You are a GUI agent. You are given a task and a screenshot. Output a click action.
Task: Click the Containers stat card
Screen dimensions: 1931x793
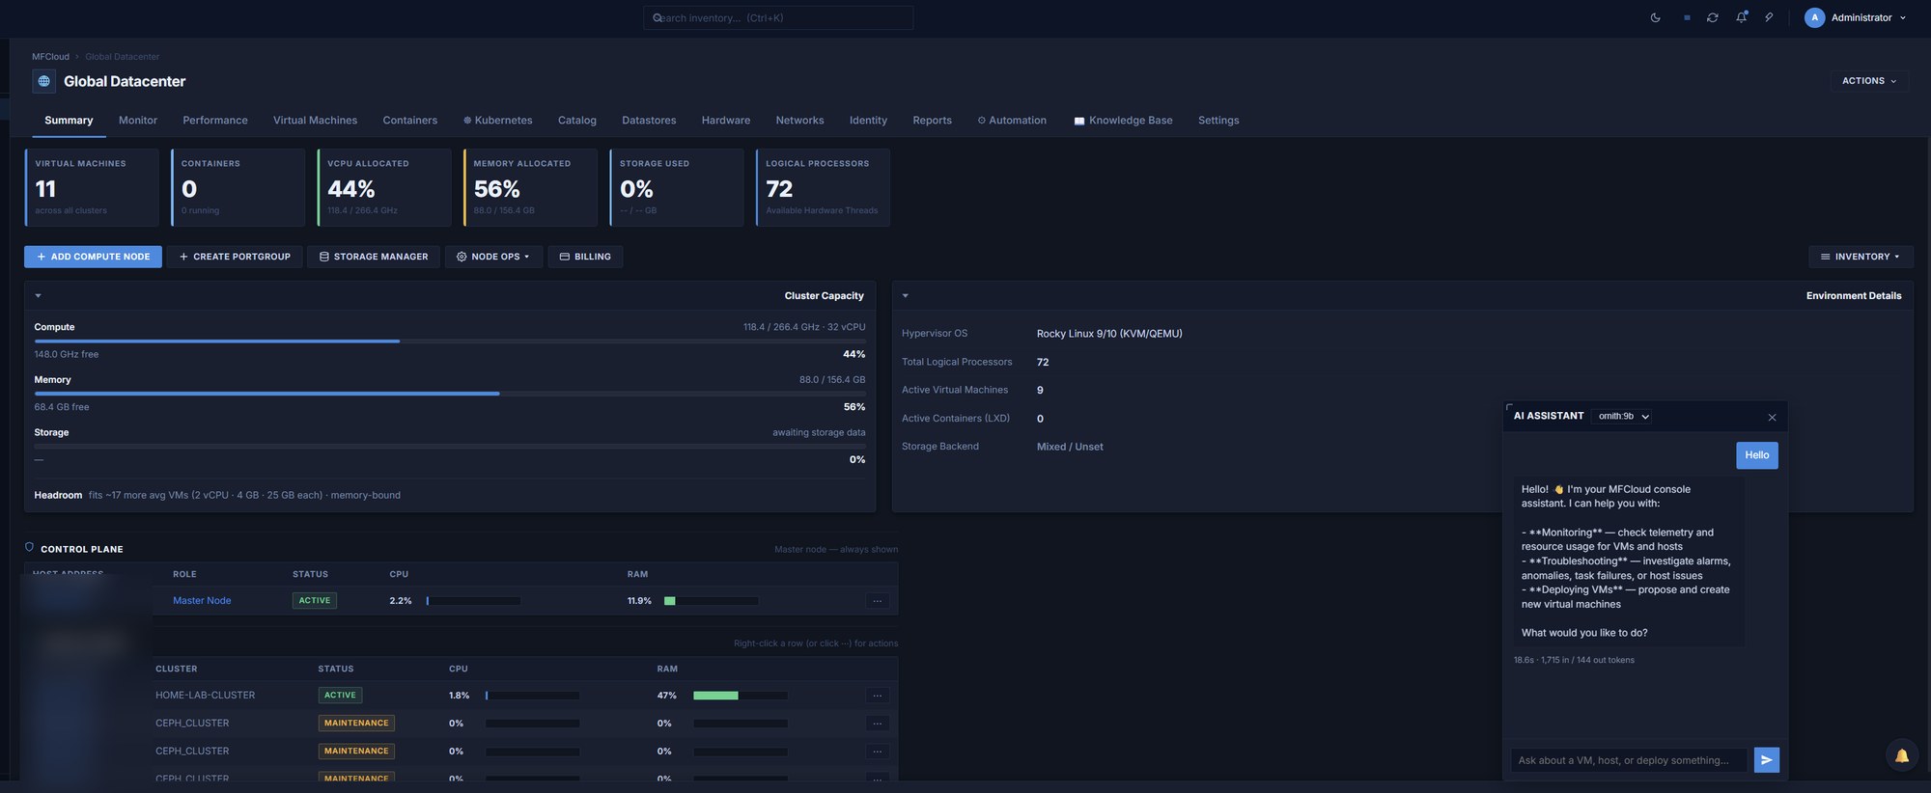(238, 187)
